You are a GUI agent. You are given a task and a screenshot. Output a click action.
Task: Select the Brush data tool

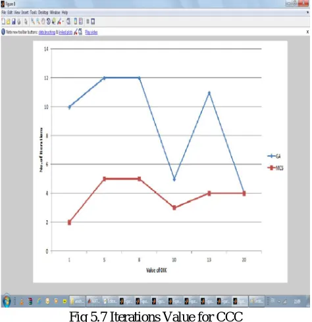tap(59, 22)
